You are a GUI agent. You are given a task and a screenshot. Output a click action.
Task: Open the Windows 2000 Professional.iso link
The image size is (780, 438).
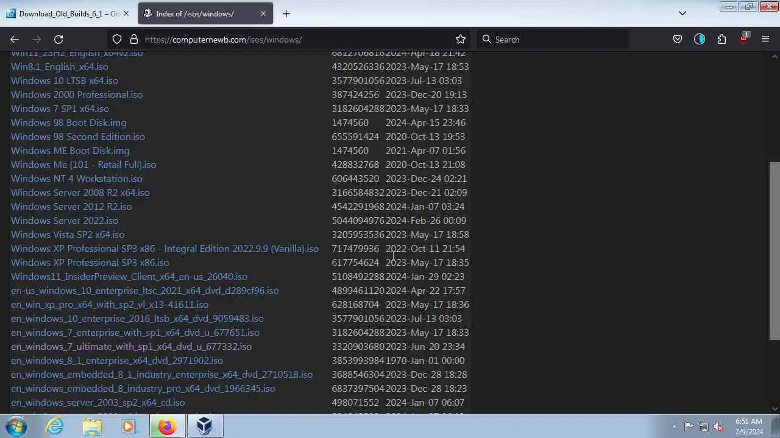click(77, 94)
